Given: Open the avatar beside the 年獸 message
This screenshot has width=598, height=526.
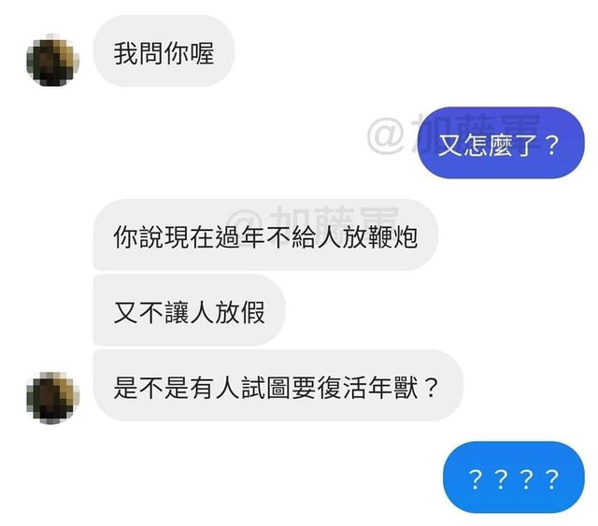Looking at the screenshot, I should (52, 398).
